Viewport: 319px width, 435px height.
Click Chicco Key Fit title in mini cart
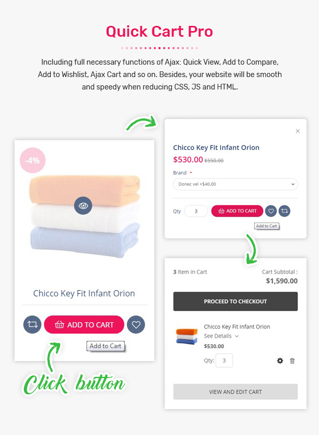237,327
